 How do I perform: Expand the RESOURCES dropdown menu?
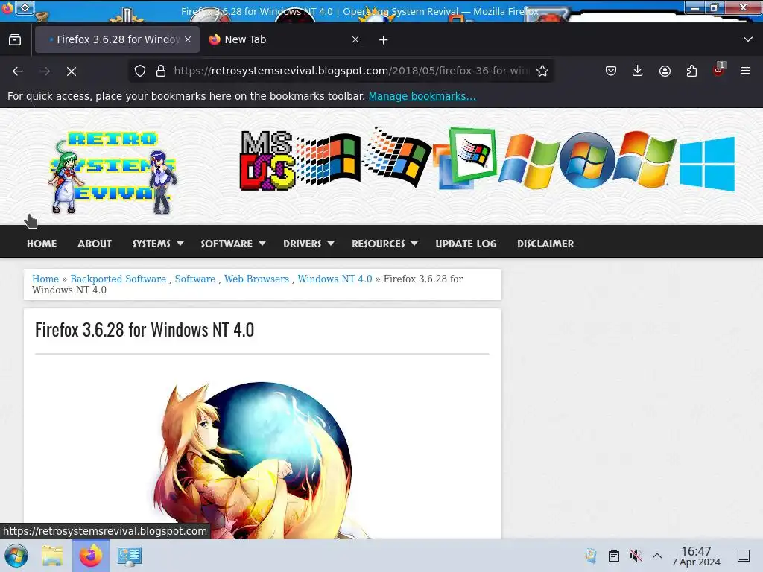point(384,244)
